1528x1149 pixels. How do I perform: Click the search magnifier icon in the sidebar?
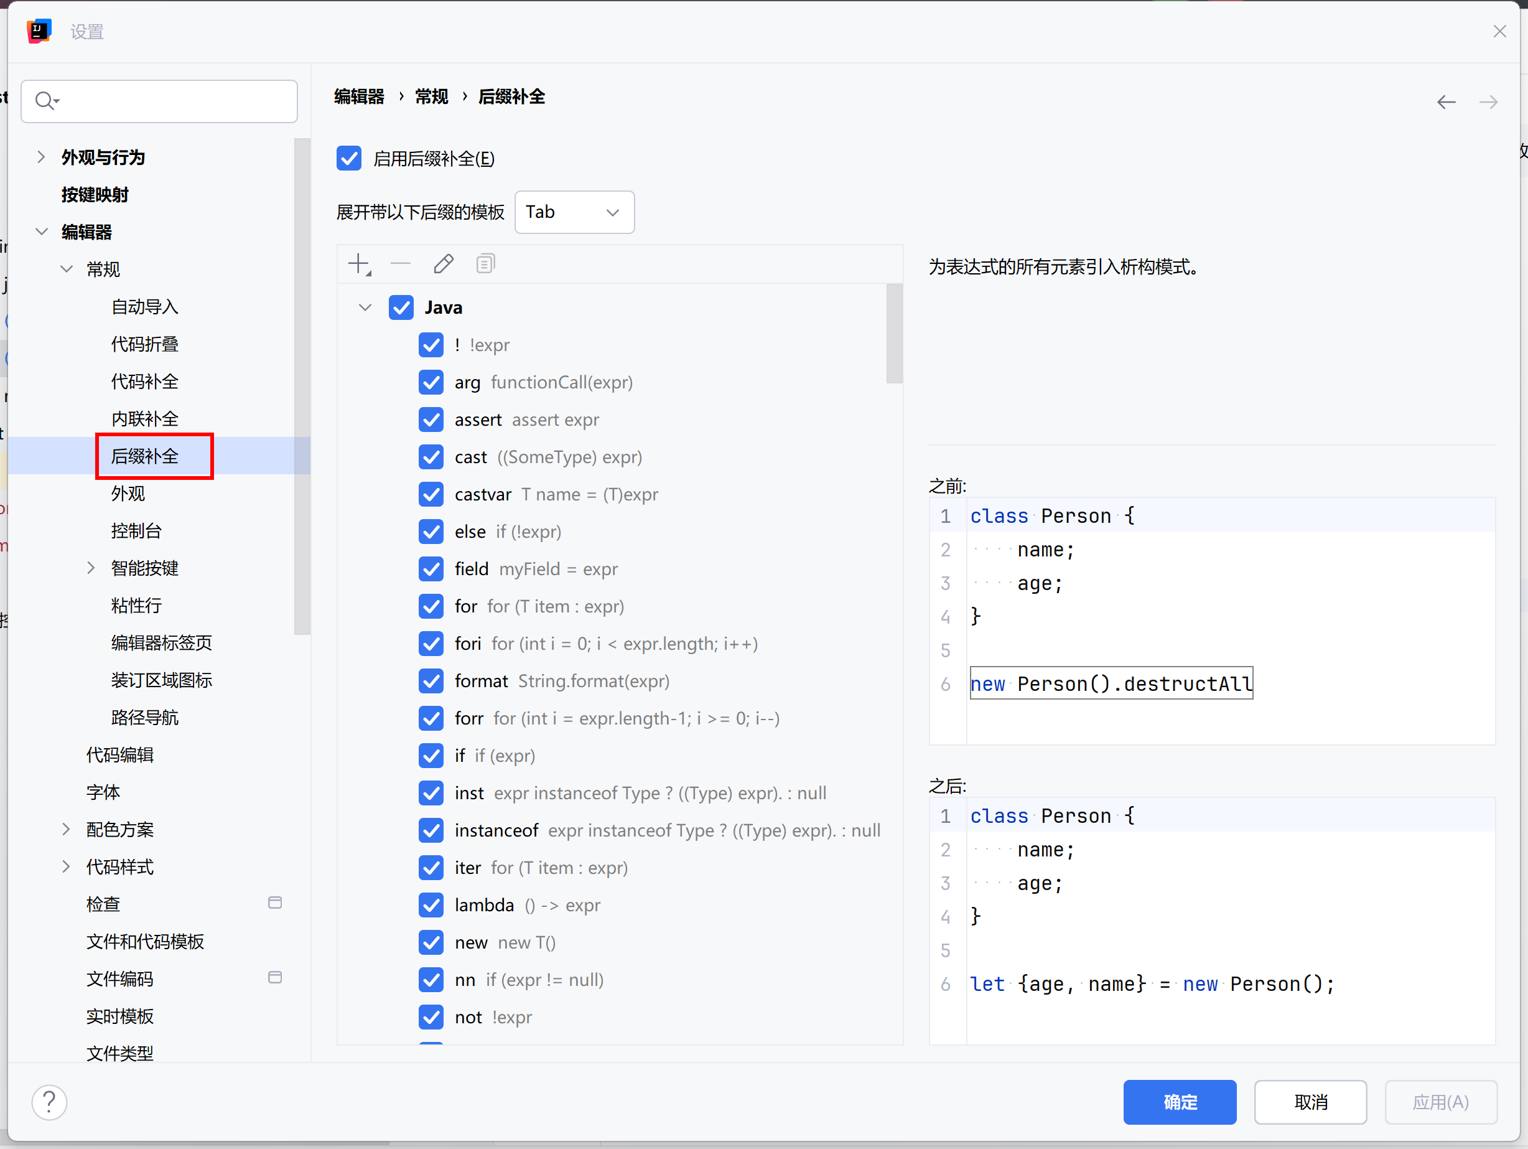click(x=45, y=101)
